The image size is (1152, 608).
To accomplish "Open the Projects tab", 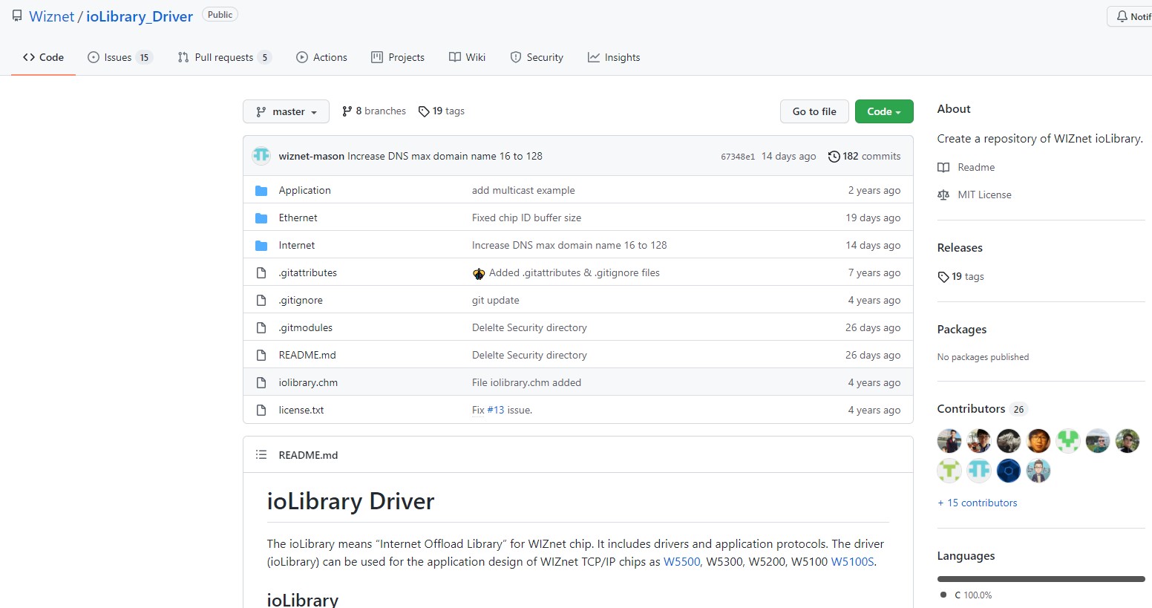I will [398, 57].
